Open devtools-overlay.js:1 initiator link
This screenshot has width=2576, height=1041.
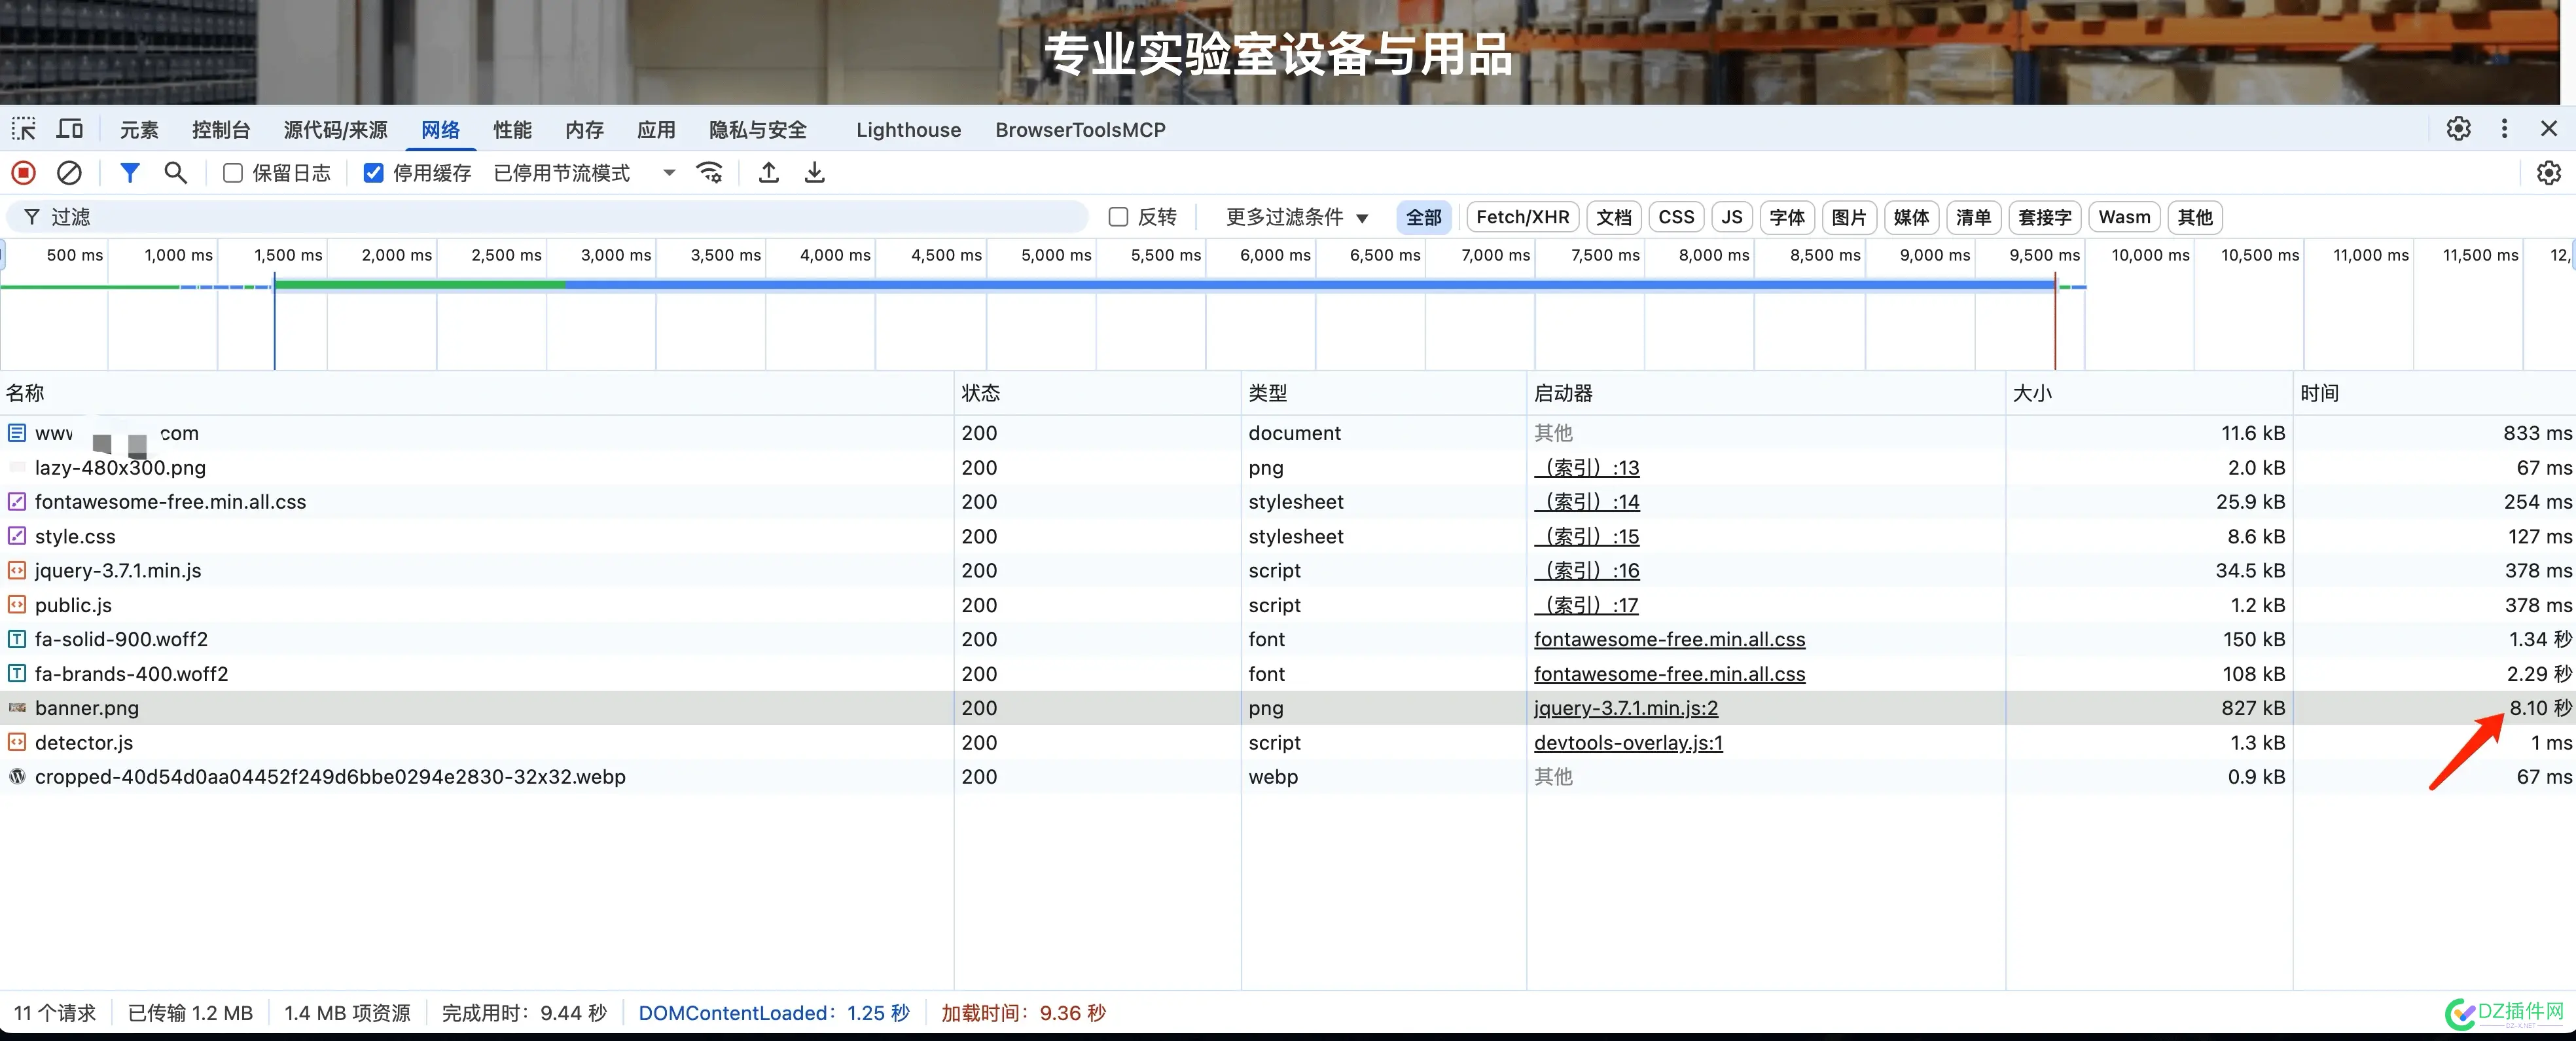[1628, 743]
